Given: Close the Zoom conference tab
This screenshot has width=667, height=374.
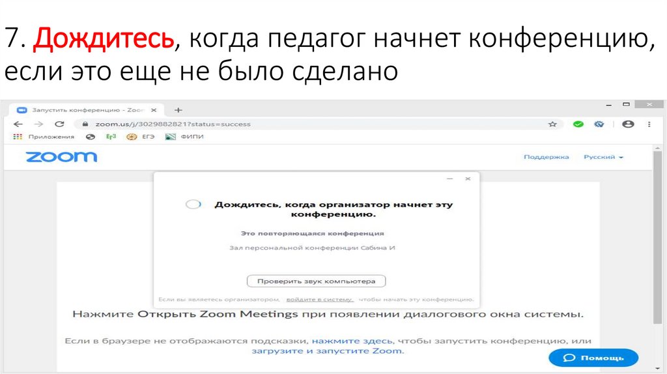Looking at the screenshot, I should (154, 110).
